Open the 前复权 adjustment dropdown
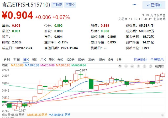 159,66
